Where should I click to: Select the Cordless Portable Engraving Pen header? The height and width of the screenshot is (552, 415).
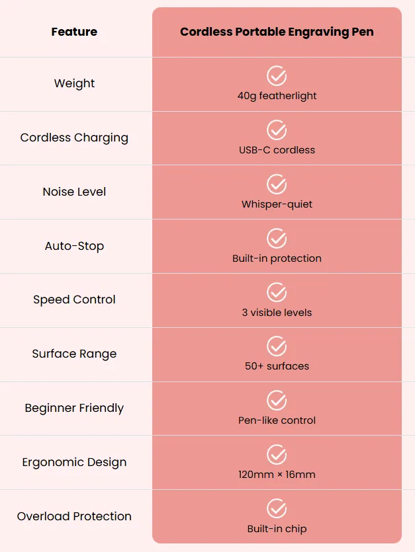click(277, 32)
